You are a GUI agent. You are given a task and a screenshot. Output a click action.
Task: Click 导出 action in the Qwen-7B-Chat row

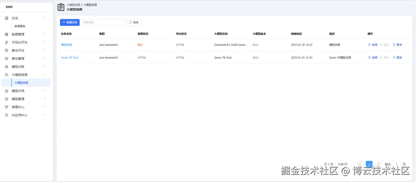click(385, 58)
